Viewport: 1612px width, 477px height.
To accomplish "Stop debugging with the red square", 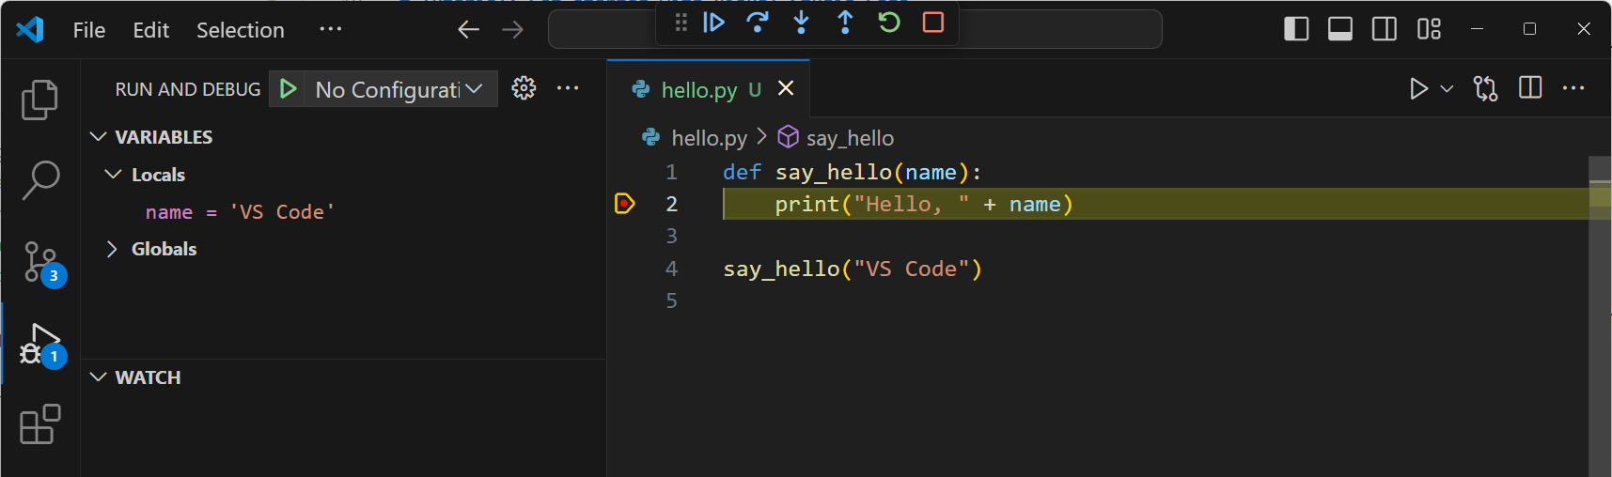I will (x=932, y=23).
